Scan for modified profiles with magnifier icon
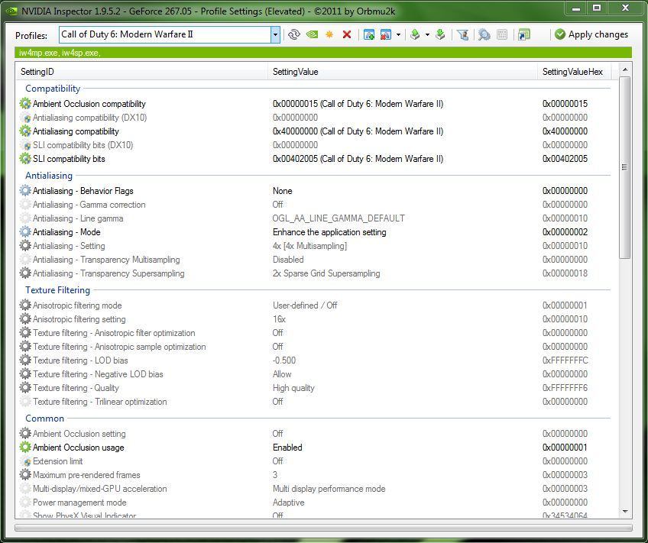 coord(484,34)
